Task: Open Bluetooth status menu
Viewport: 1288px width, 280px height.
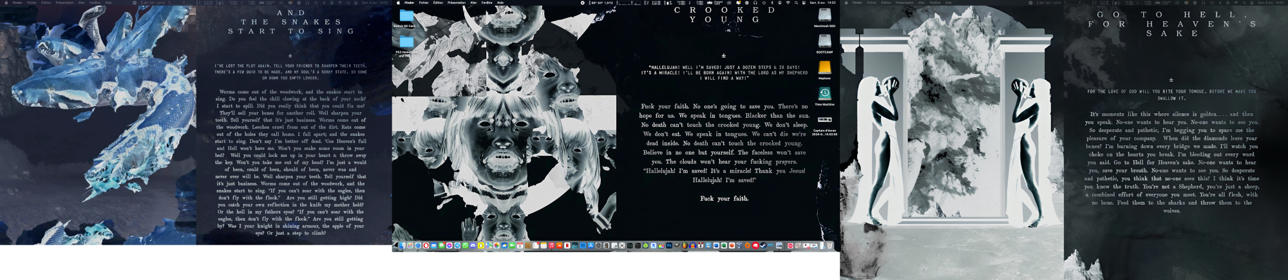Action: click(x=772, y=3)
